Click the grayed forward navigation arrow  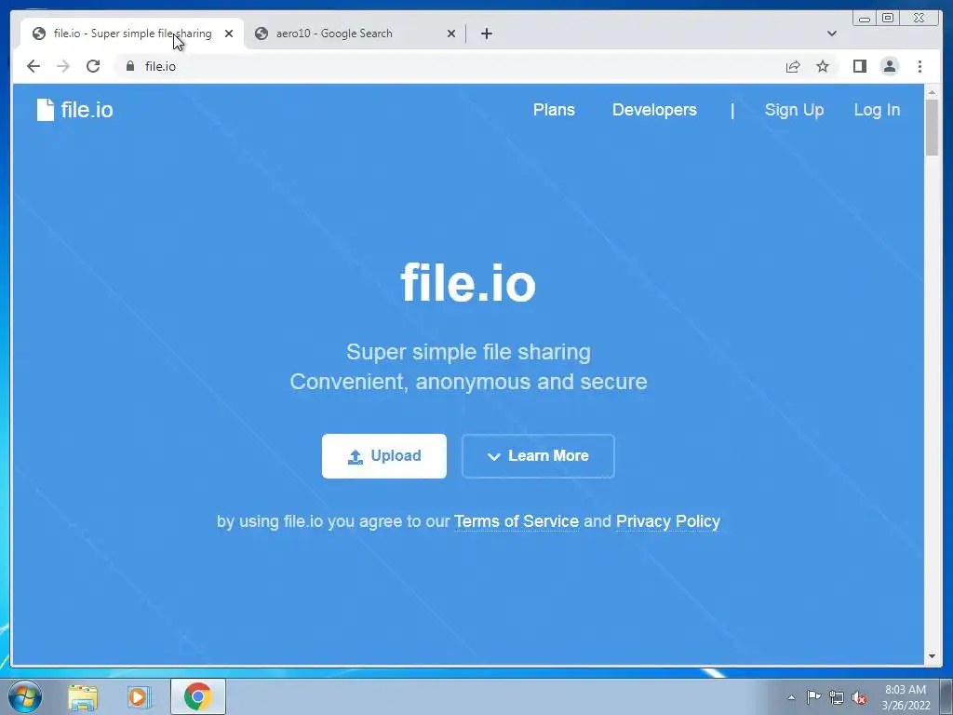coord(63,66)
